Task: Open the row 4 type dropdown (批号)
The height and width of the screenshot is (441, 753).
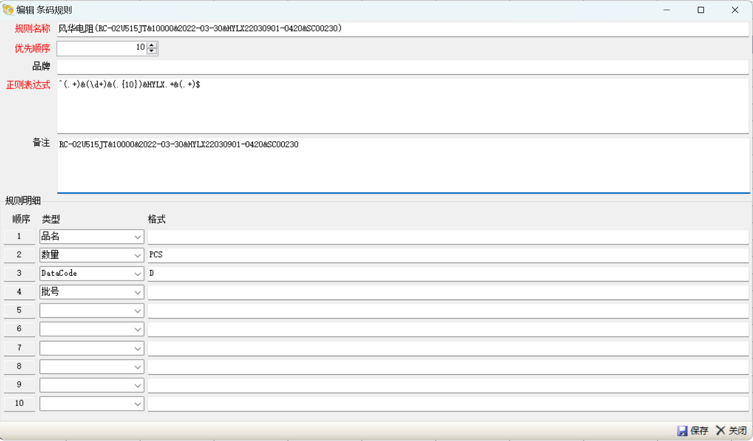Action: tap(137, 292)
